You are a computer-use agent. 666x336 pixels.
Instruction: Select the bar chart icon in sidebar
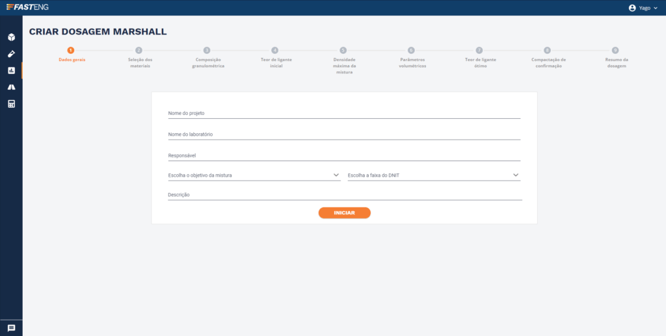[x=11, y=70]
